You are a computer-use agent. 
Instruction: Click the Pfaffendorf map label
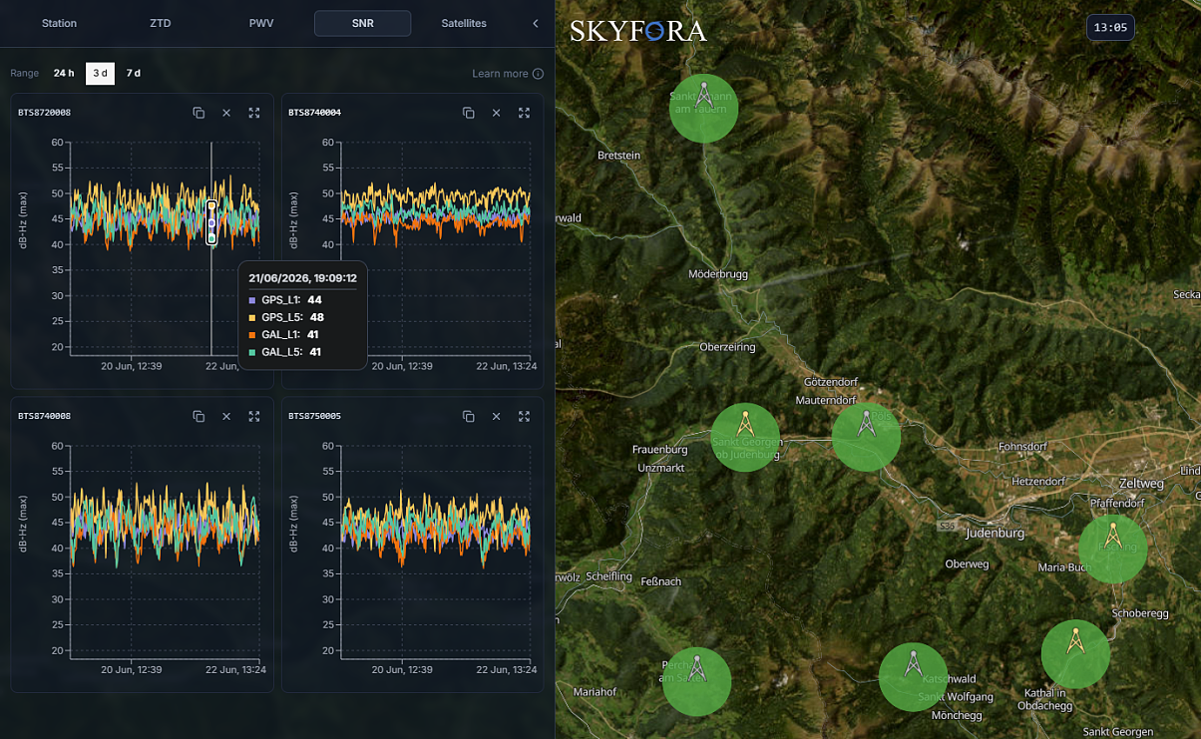point(1116,504)
